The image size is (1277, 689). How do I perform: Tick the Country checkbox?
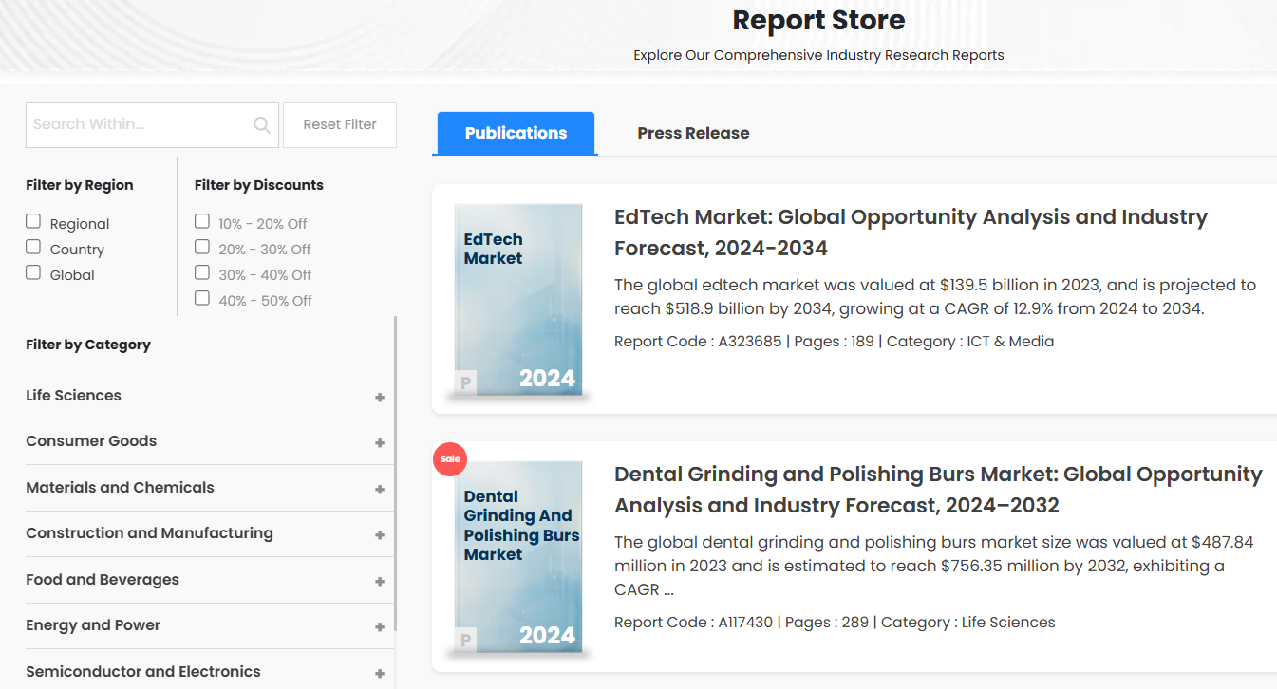[x=33, y=247]
